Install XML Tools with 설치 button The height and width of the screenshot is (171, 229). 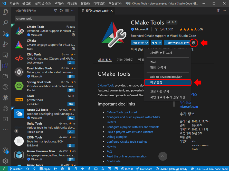(71, 63)
